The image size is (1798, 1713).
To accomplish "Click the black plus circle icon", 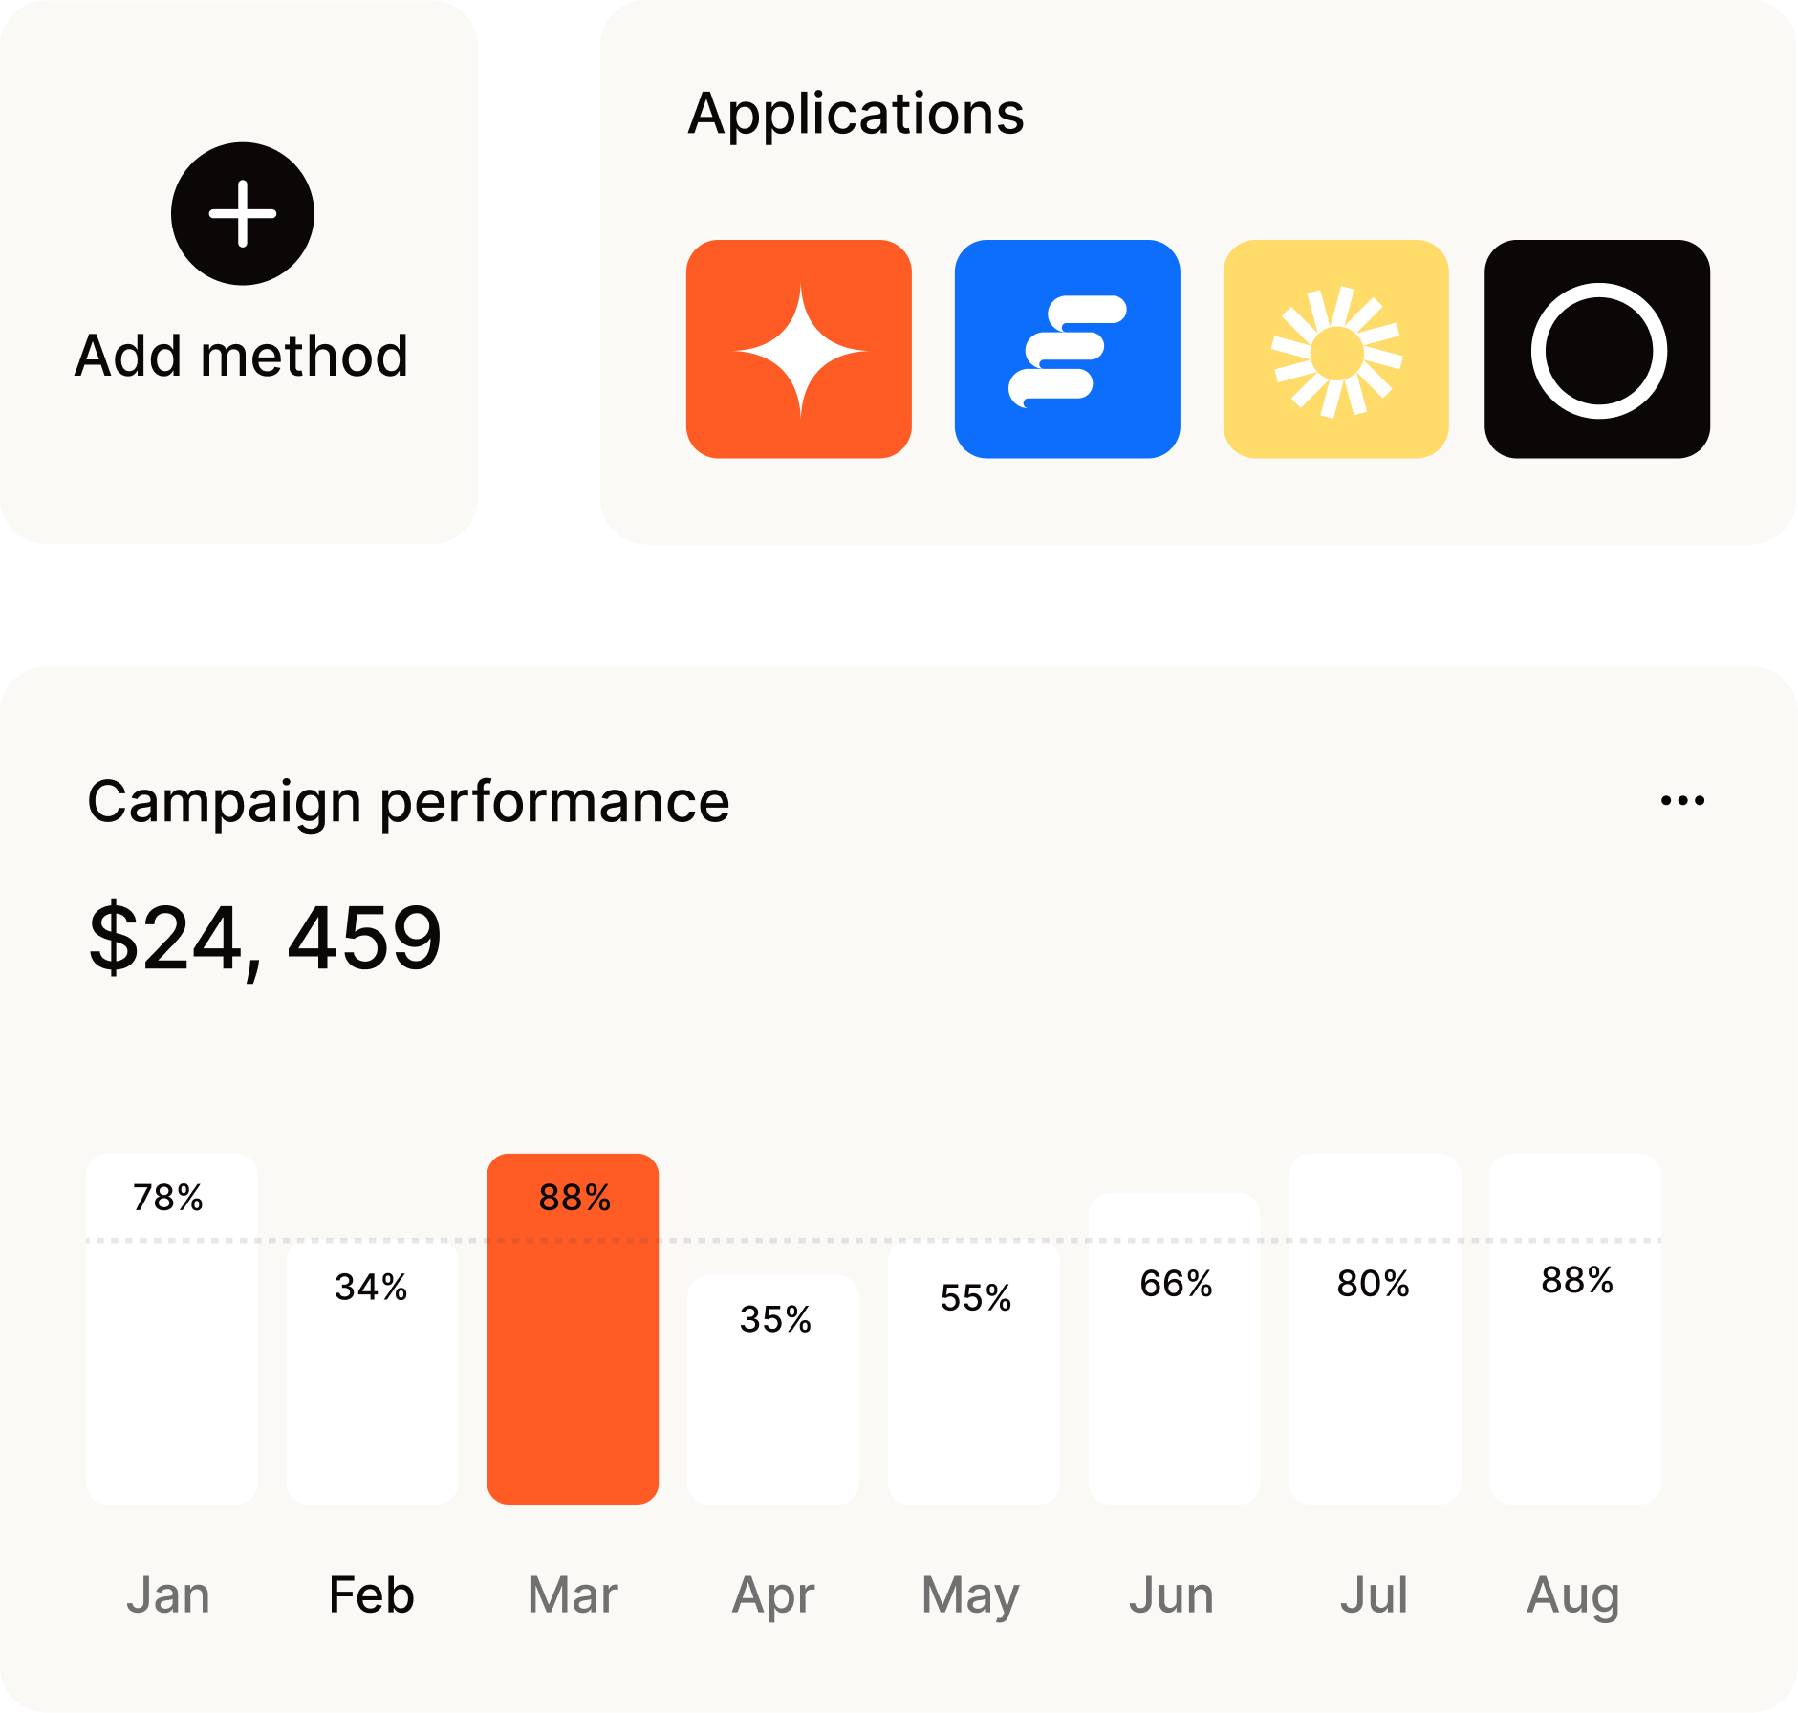I will coord(243,214).
